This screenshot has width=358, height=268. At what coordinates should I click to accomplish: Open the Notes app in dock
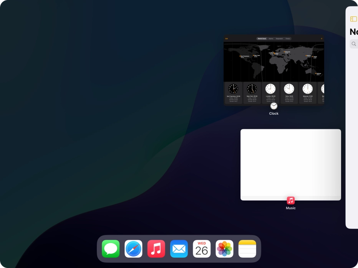coord(247,249)
